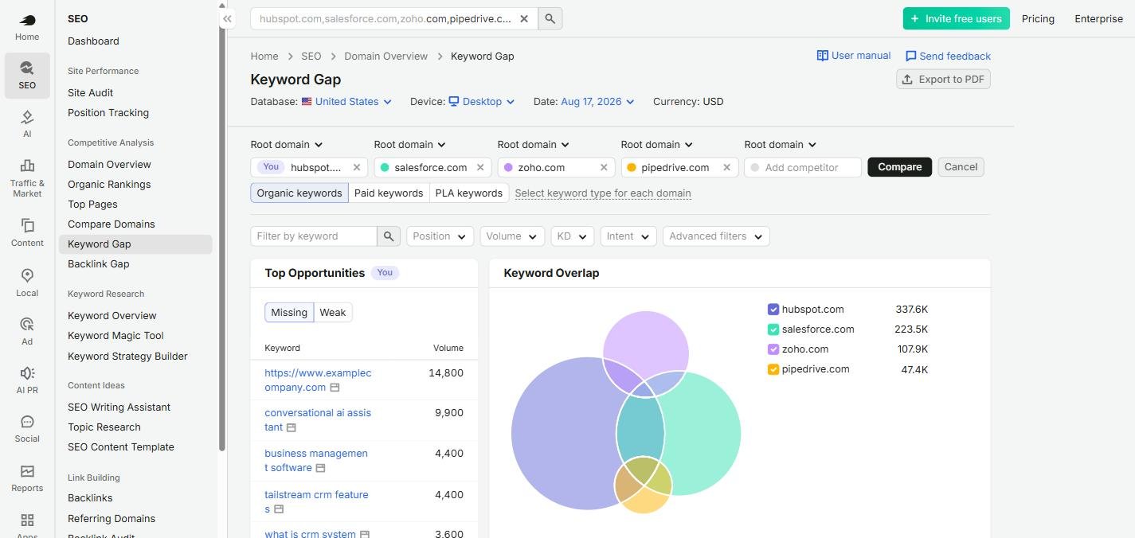This screenshot has width=1135, height=538.
Task: Open the Aug 17, 2026 date dropdown
Action: point(597,102)
